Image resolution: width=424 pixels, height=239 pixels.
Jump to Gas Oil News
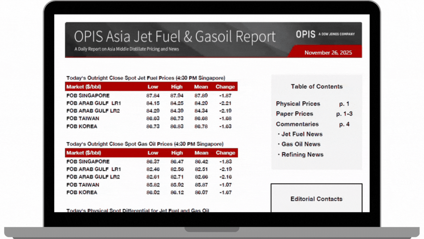(x=301, y=144)
